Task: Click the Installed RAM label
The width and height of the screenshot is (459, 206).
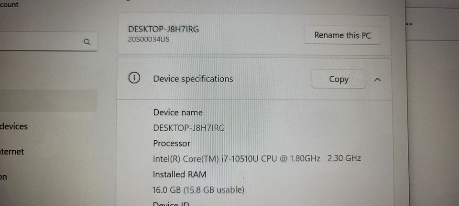Action: (179, 175)
